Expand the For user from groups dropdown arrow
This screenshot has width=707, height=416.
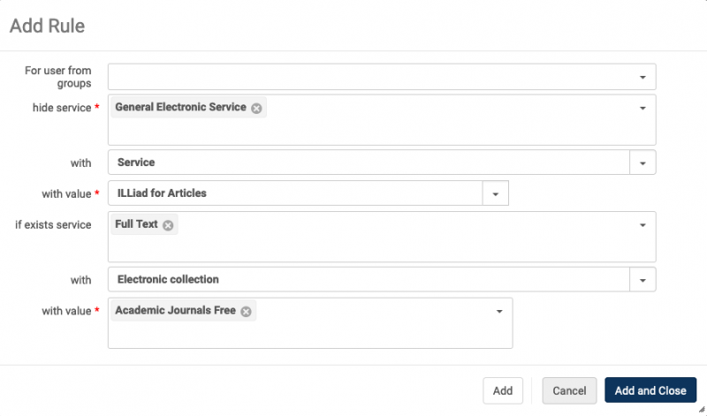642,77
